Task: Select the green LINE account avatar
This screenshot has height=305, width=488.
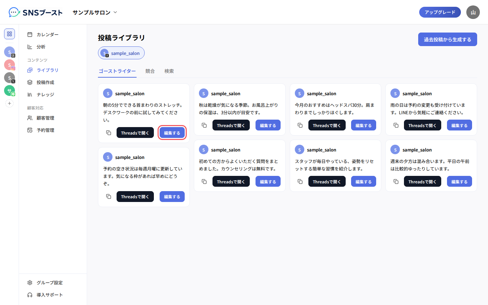Action: 9,90
